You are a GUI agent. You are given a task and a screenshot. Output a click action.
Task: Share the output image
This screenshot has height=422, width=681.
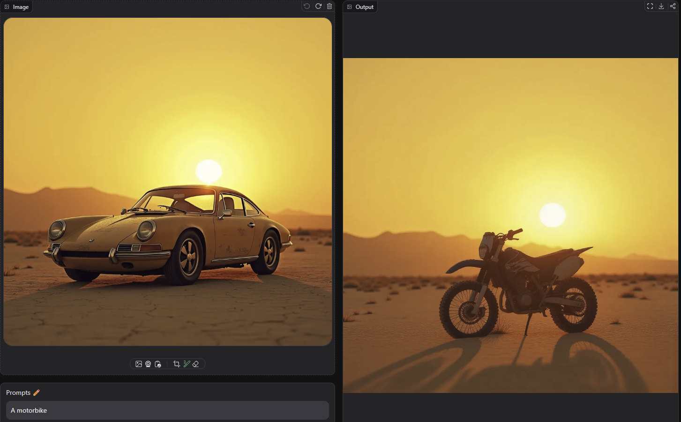[x=673, y=6]
